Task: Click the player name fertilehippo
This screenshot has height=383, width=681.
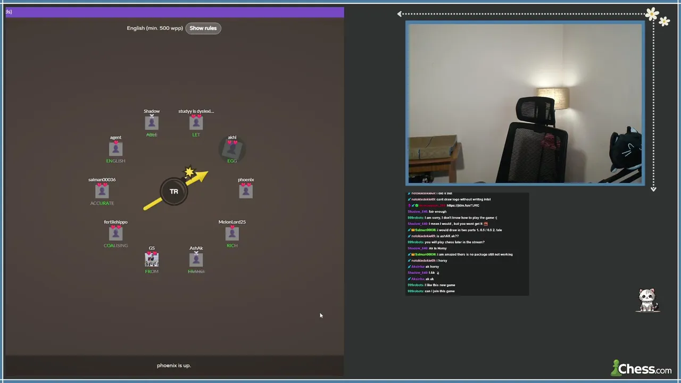Action: click(115, 222)
